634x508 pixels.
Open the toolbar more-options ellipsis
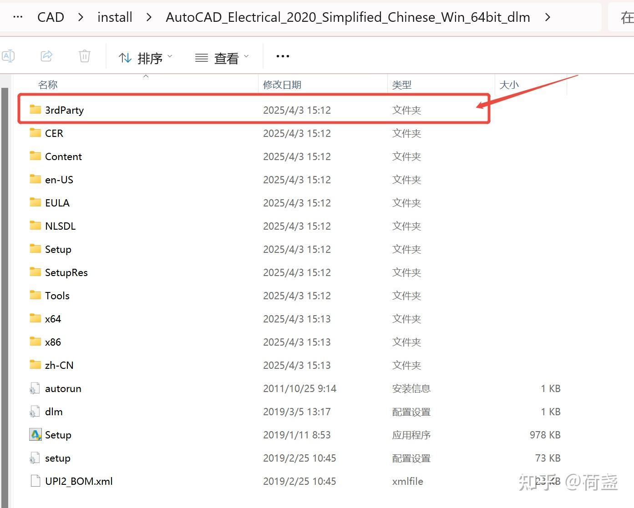[283, 56]
